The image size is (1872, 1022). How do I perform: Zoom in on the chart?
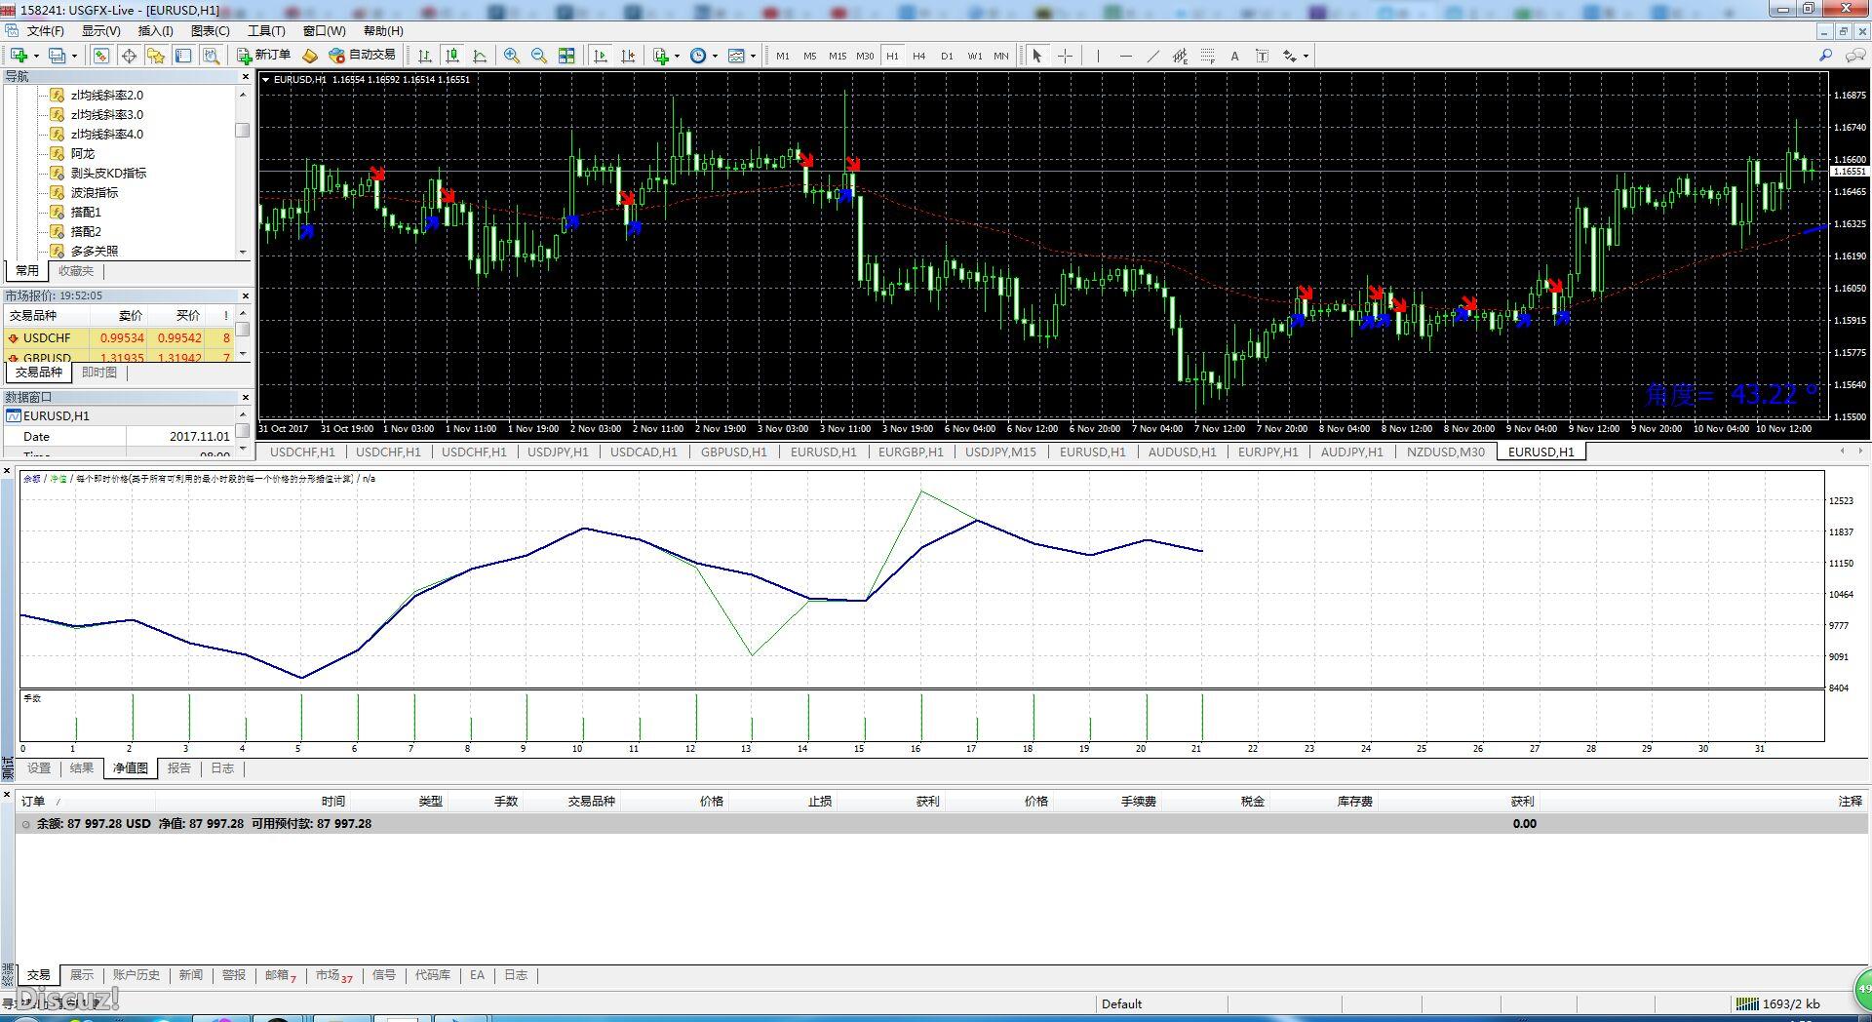pos(511,56)
